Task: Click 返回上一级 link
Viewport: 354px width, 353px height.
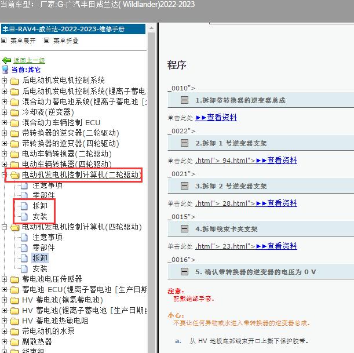Action: pyautogui.click(x=29, y=60)
